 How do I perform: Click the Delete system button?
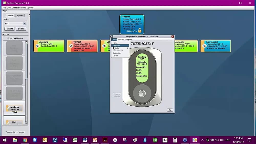click(x=21, y=29)
